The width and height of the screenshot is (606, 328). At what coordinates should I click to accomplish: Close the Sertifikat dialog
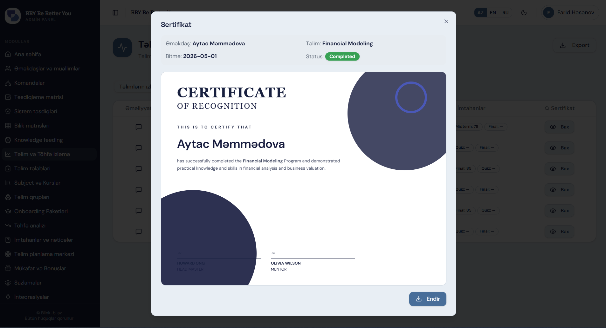click(446, 21)
